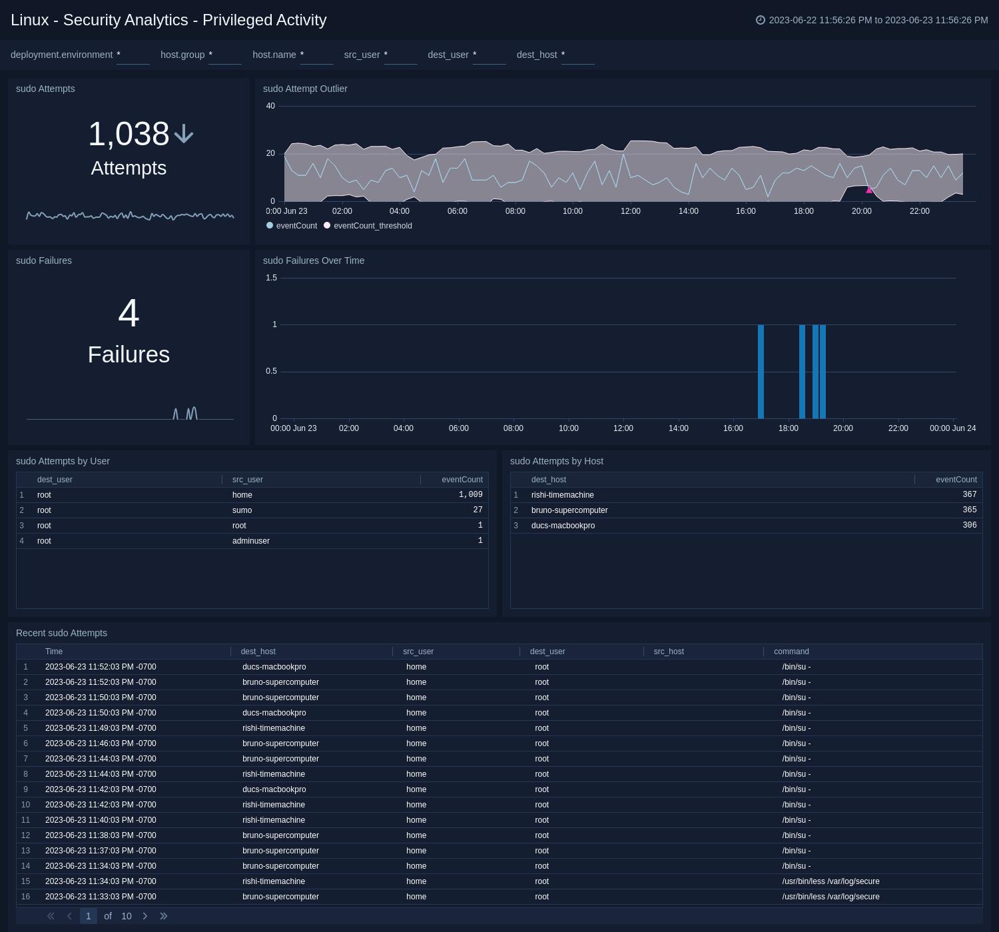The image size is (999, 932).
Task: Open the dashboard time range selector
Action: pos(872,20)
